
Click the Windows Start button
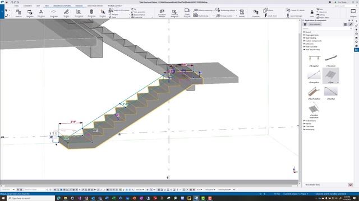(x=3, y=198)
